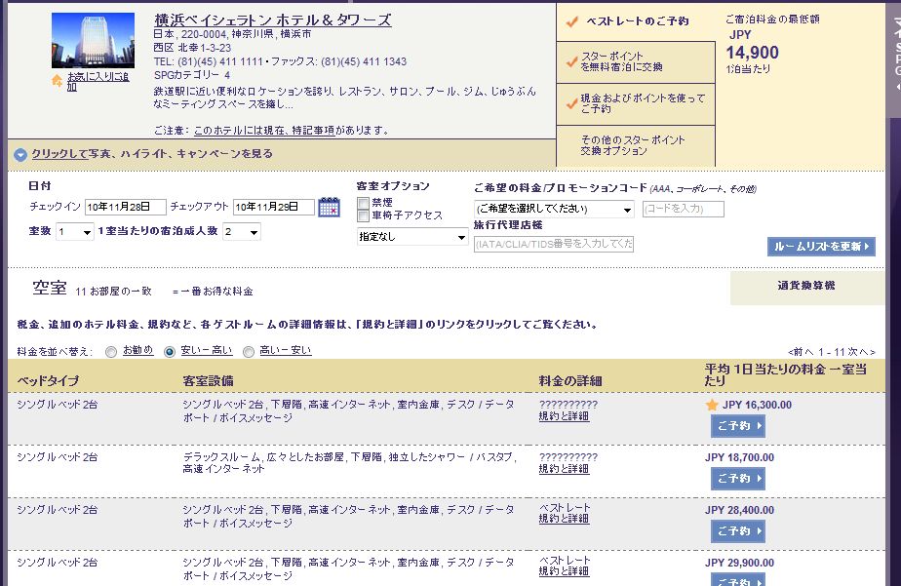901x586 pixels.
Task: Select the ベストレートのご予約 tab
Action: coord(636,21)
